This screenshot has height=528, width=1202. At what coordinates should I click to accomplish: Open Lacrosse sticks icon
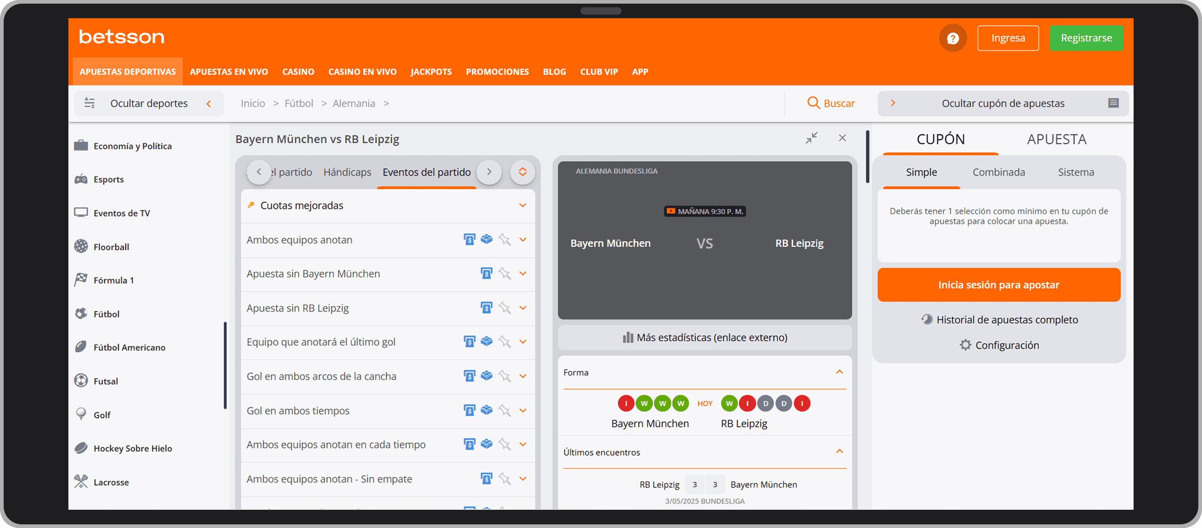(81, 482)
